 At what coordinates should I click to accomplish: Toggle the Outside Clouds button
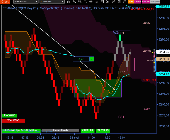click(60, 130)
